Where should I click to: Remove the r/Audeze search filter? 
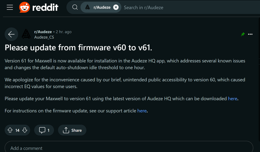pos(116,7)
